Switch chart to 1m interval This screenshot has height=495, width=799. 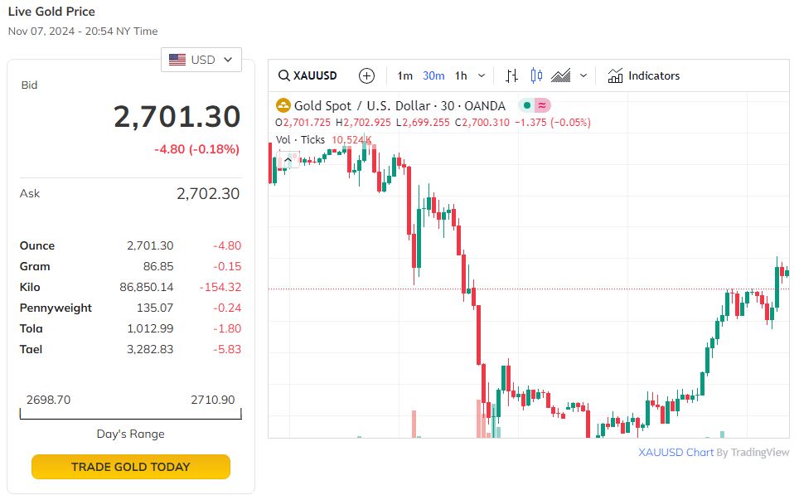tap(404, 75)
